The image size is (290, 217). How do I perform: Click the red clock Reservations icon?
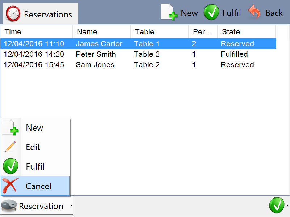[13, 14]
